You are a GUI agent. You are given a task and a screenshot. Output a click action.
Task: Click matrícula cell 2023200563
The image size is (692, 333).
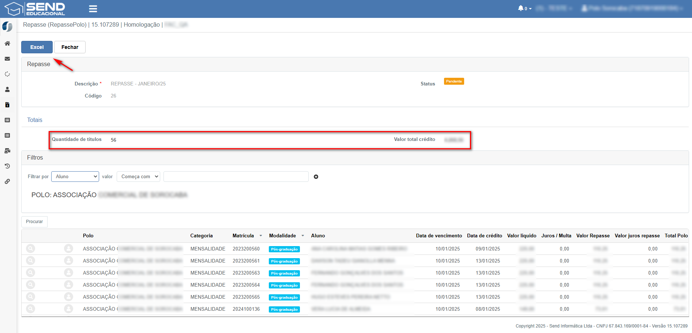246,273
